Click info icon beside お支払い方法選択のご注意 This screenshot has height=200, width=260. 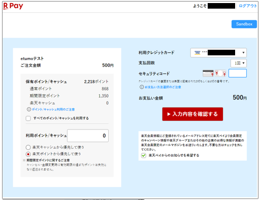pyautogui.click(x=142, y=87)
